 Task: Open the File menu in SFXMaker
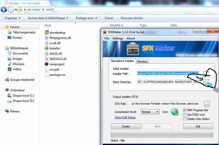[107, 38]
